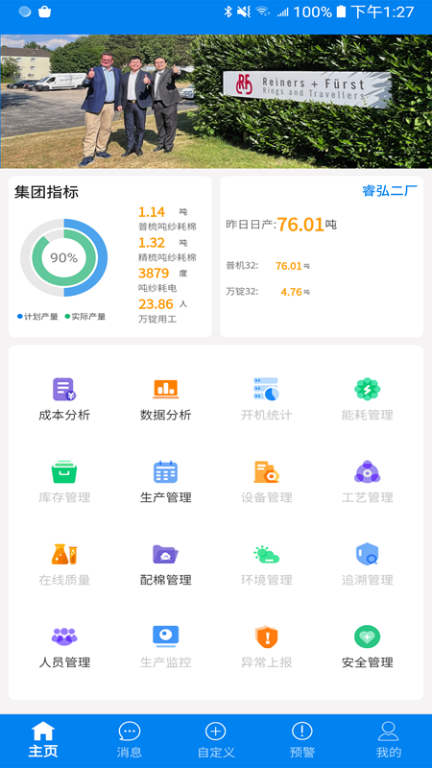Tap the 配棉管理 label
The image size is (432, 768).
165,580
